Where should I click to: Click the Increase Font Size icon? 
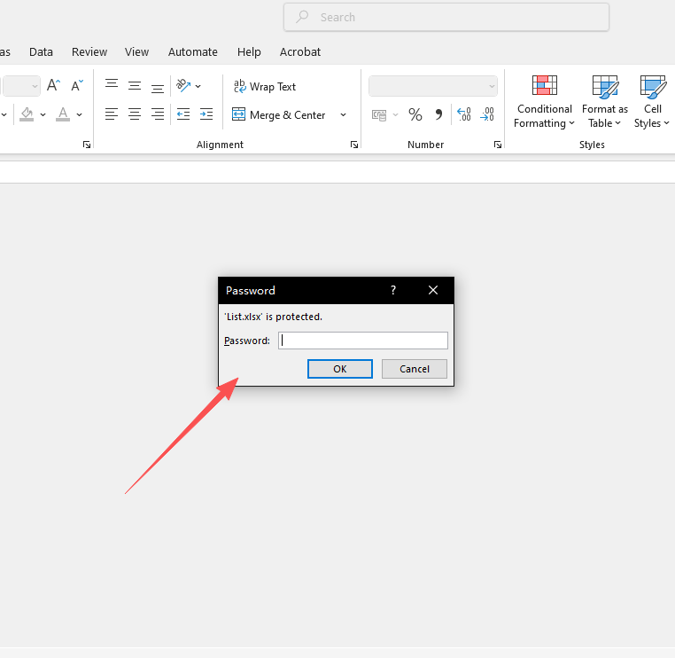tap(53, 86)
